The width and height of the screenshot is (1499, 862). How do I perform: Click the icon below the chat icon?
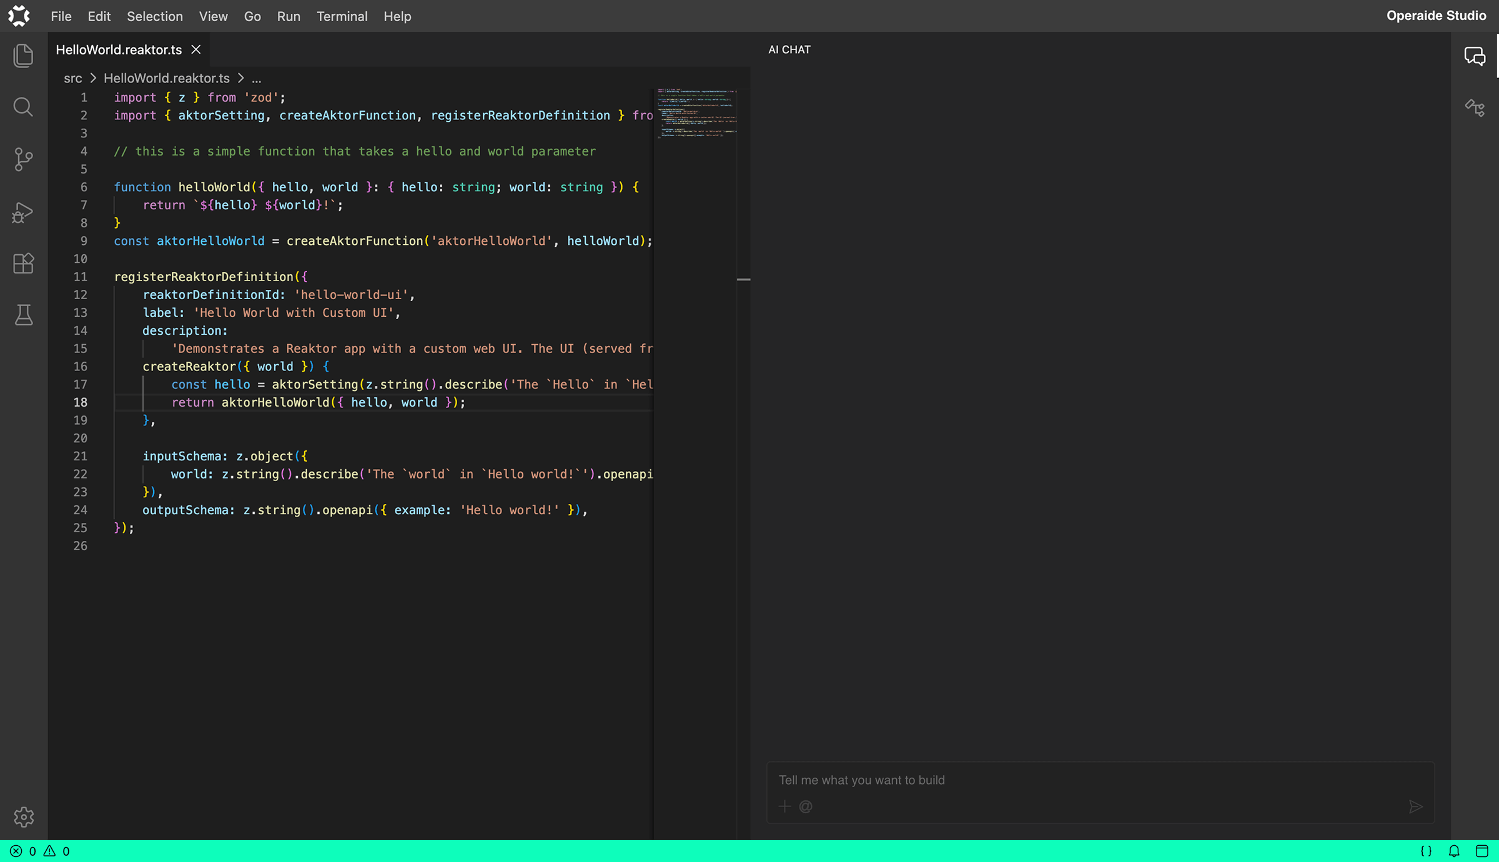(x=1475, y=107)
